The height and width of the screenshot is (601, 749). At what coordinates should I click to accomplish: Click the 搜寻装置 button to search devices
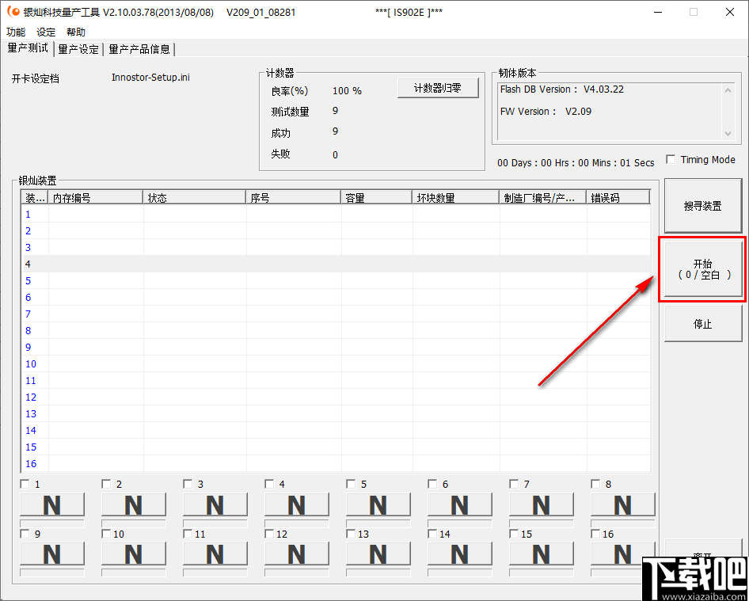(x=702, y=205)
